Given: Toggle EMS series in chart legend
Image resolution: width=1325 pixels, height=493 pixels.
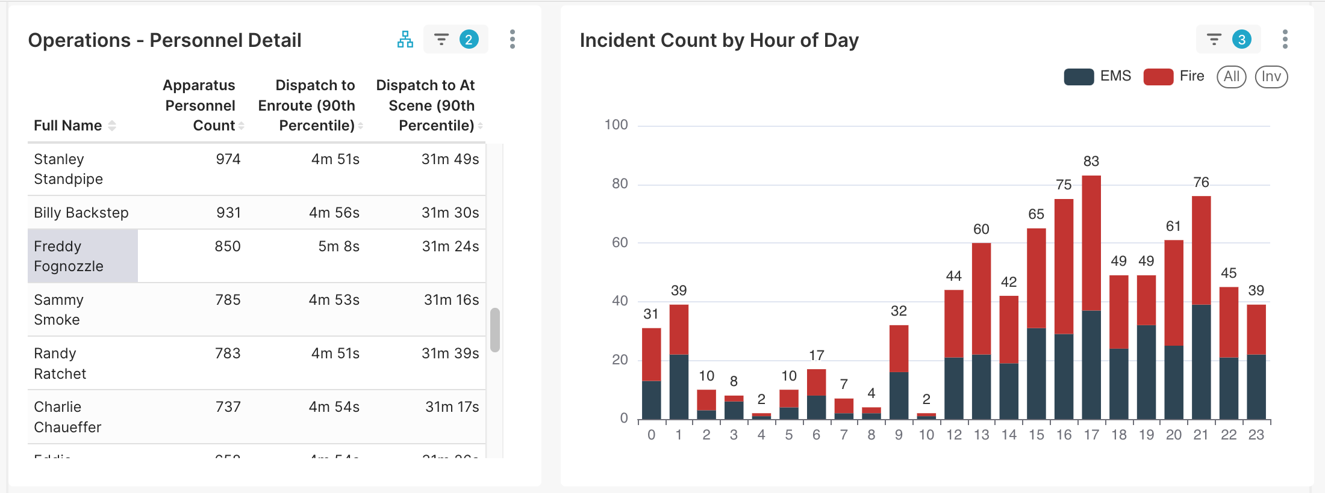Looking at the screenshot, I should coord(1097,76).
